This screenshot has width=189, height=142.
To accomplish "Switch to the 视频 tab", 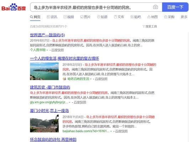I will (x=69, y=17).
